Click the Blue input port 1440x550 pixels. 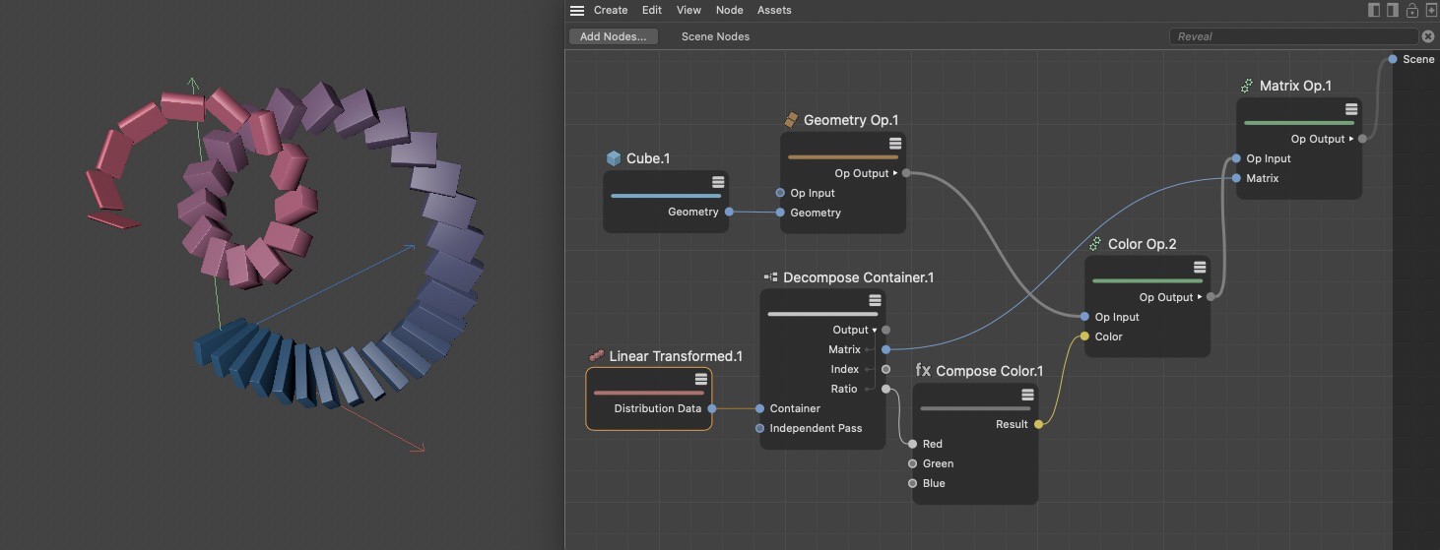click(x=913, y=483)
